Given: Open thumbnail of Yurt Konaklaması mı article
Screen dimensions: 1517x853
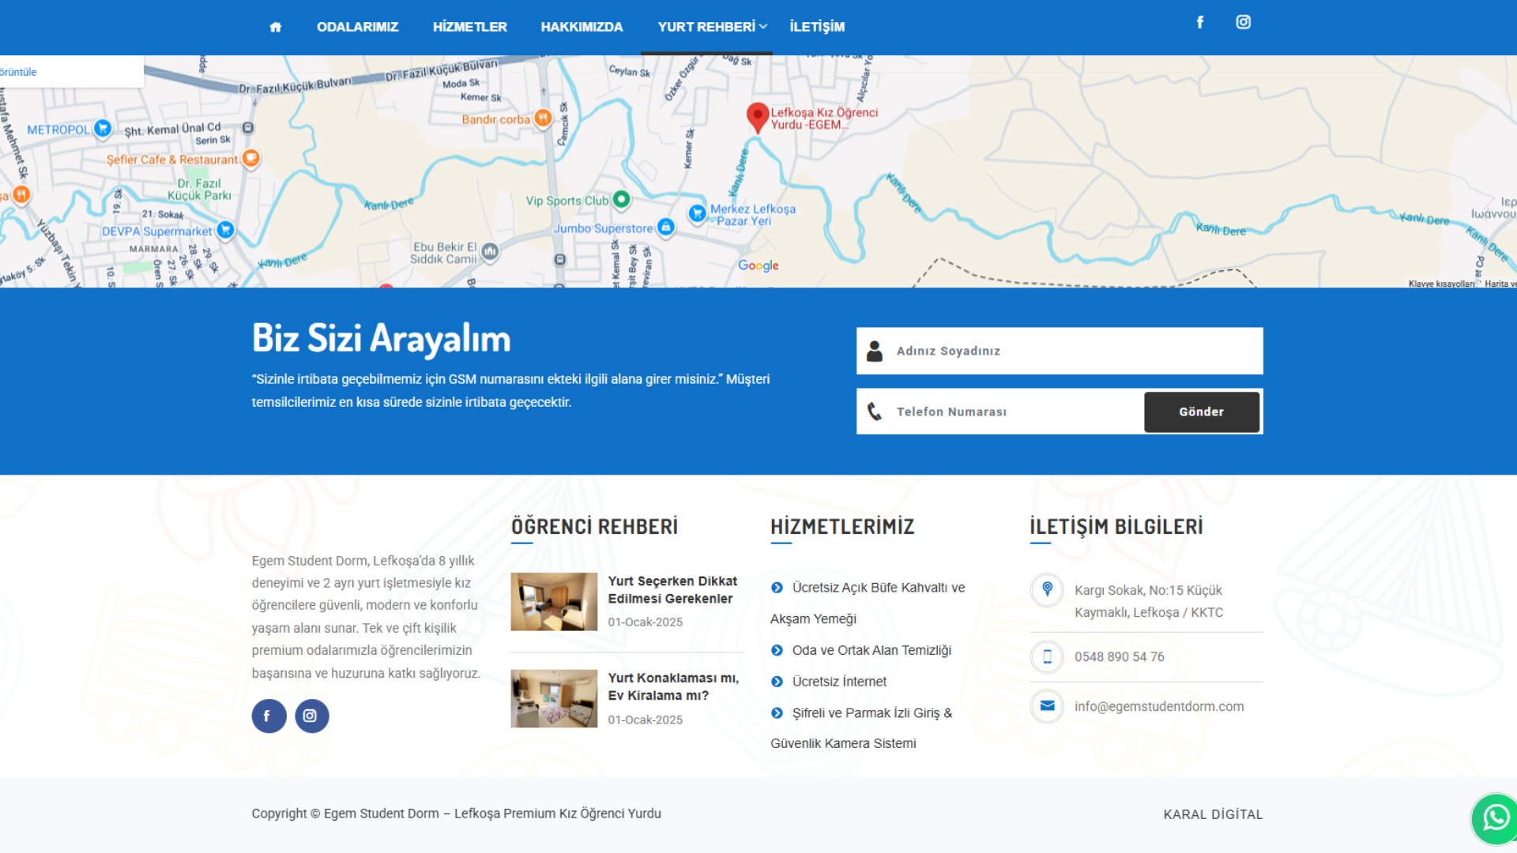Looking at the screenshot, I should pyautogui.click(x=554, y=698).
